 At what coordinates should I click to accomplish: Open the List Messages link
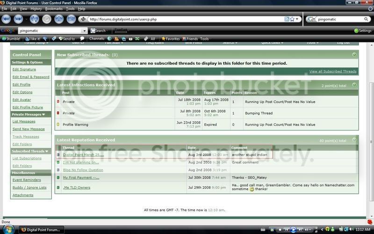[24, 121]
